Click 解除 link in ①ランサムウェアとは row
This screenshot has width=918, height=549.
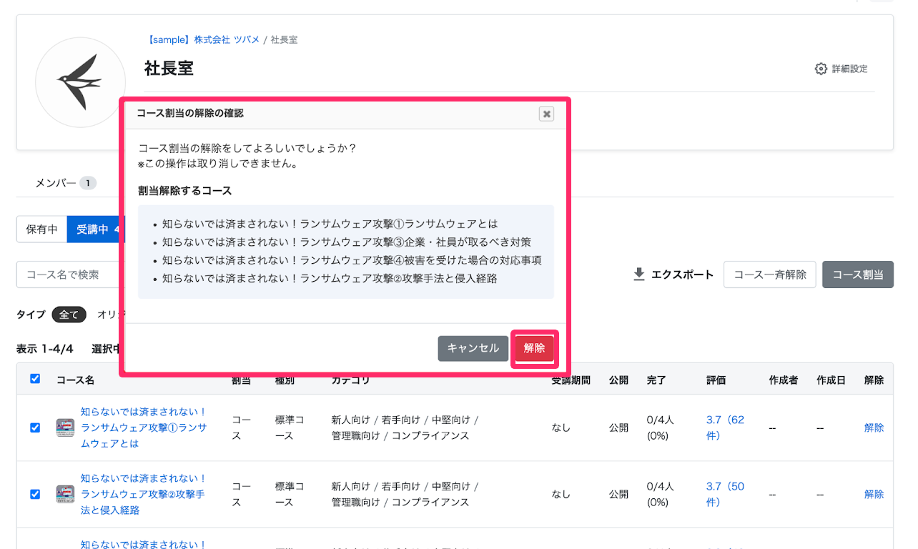coord(874,427)
